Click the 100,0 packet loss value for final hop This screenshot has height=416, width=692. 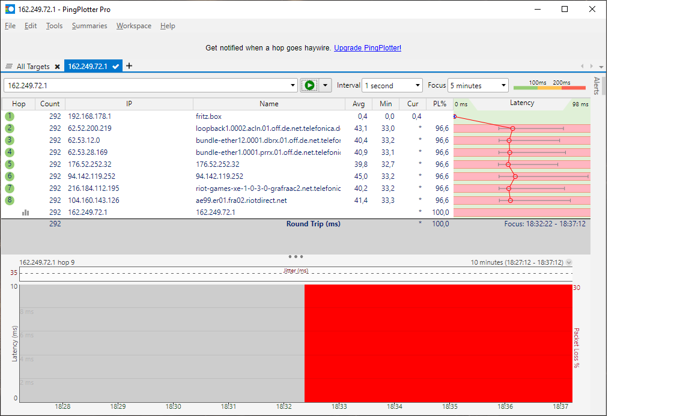(x=440, y=212)
